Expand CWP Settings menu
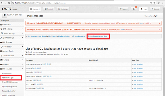Screen dimensions: 165x96 (12, 29)
